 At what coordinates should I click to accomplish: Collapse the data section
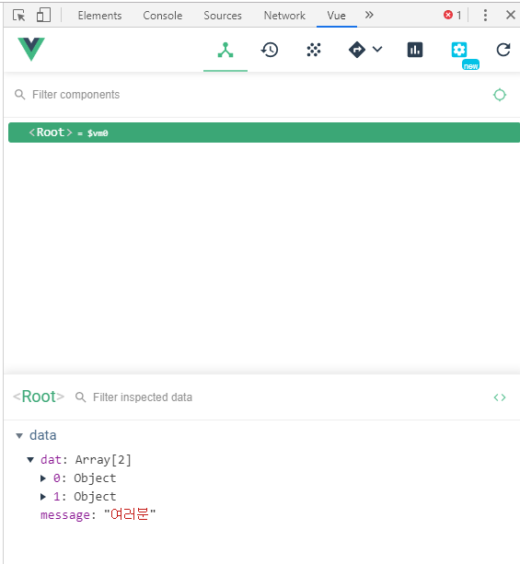click(19, 436)
